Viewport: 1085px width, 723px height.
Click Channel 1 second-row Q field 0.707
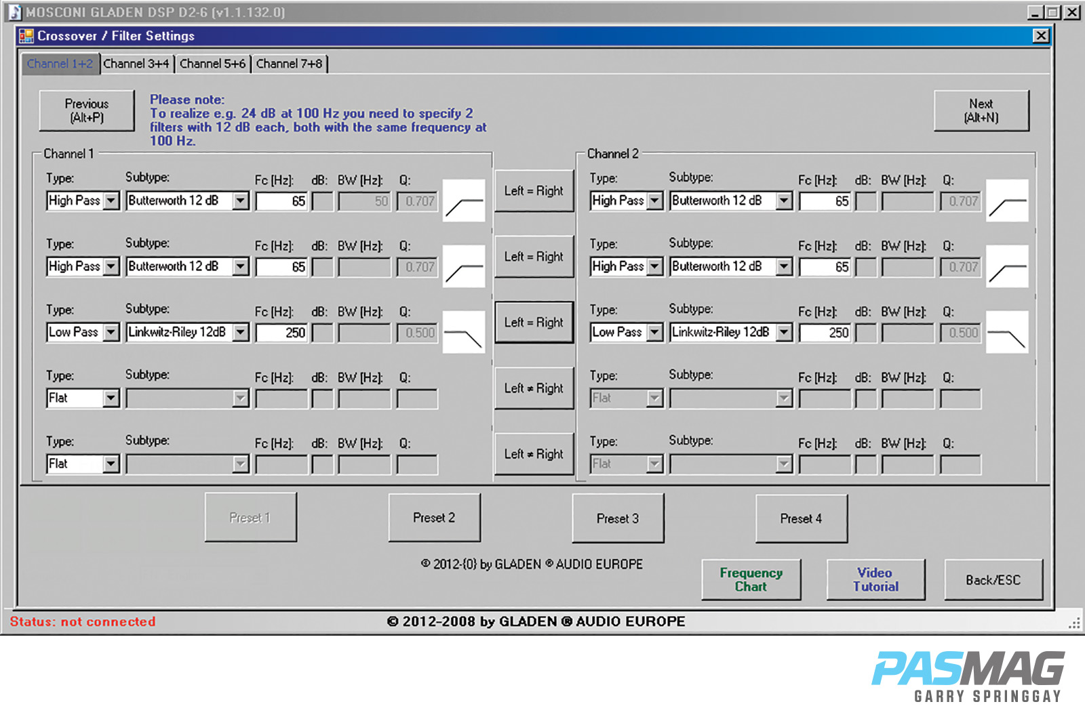pyautogui.click(x=417, y=267)
